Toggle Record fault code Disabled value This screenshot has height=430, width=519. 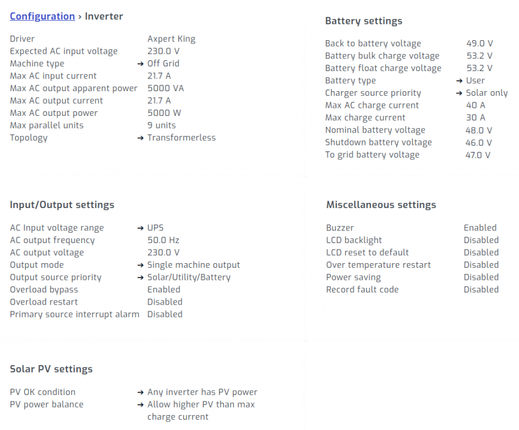pyautogui.click(x=481, y=290)
